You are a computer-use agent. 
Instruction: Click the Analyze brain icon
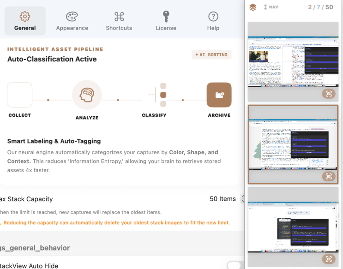pos(87,95)
